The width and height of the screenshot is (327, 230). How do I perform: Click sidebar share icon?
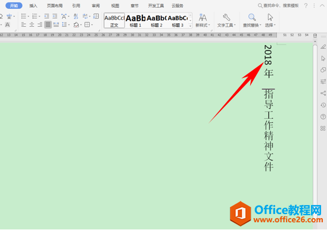323,93
